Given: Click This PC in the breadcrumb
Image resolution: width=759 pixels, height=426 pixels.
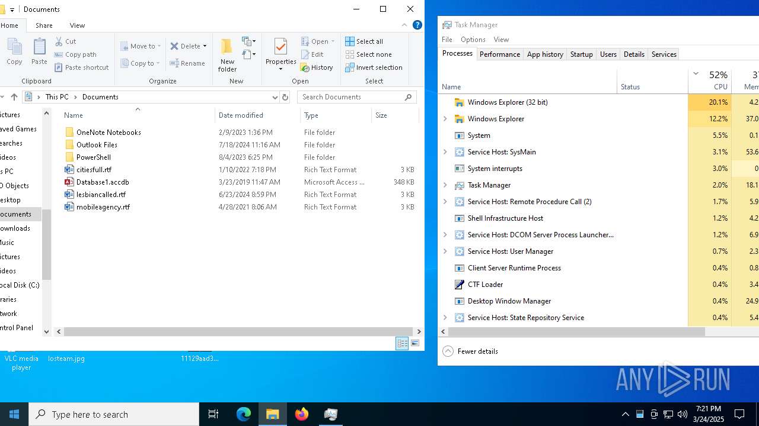Looking at the screenshot, I should (57, 97).
